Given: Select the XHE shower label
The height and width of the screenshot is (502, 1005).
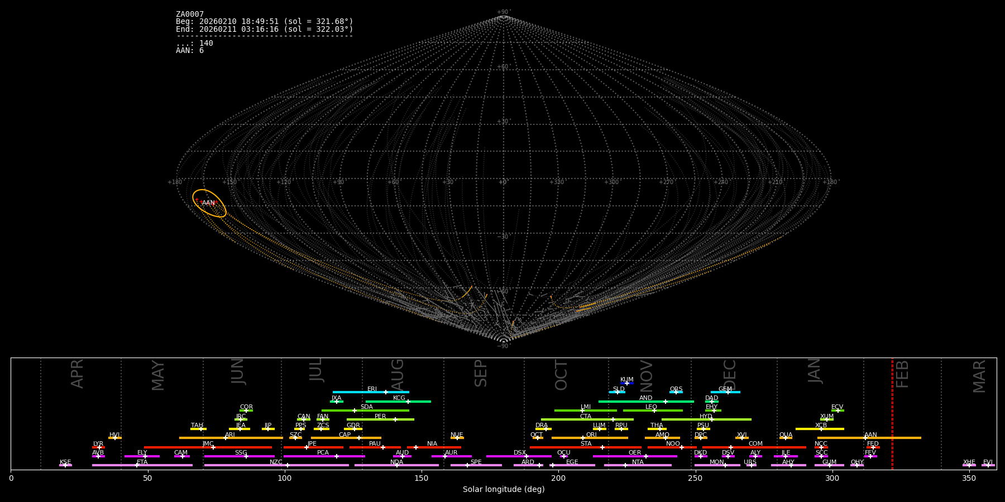Looking at the screenshot, I should click(x=969, y=462).
